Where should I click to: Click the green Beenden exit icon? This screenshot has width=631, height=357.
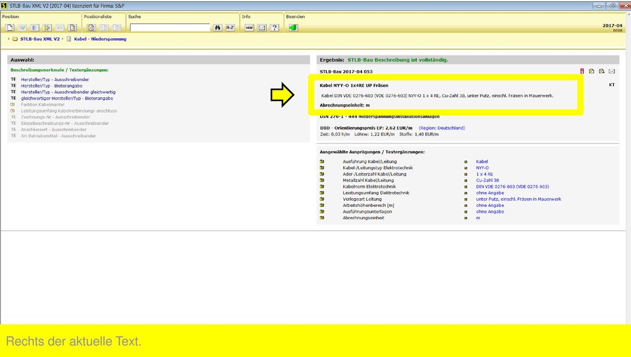pos(293,27)
